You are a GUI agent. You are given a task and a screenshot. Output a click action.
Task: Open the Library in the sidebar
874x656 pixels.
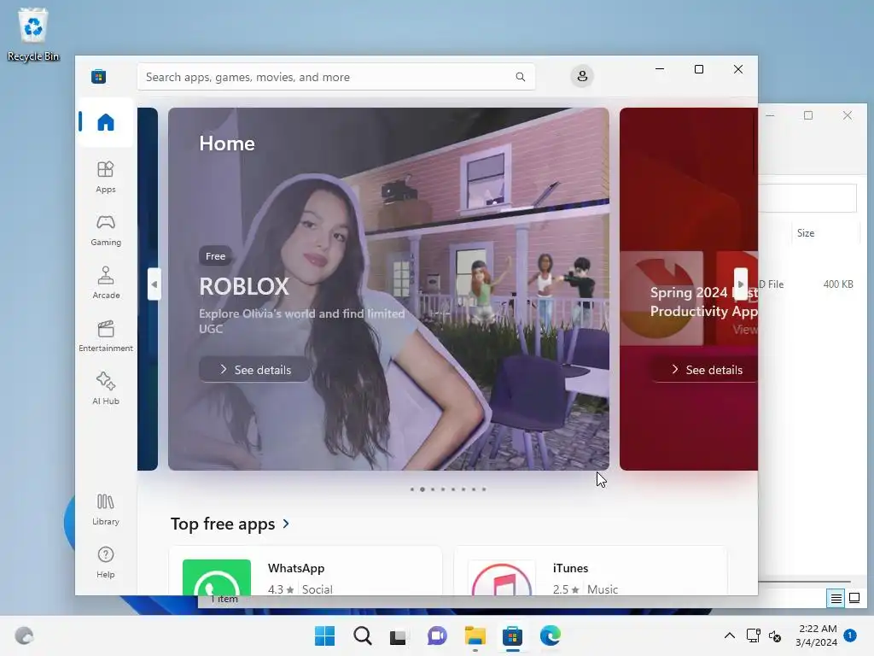pyautogui.click(x=105, y=509)
